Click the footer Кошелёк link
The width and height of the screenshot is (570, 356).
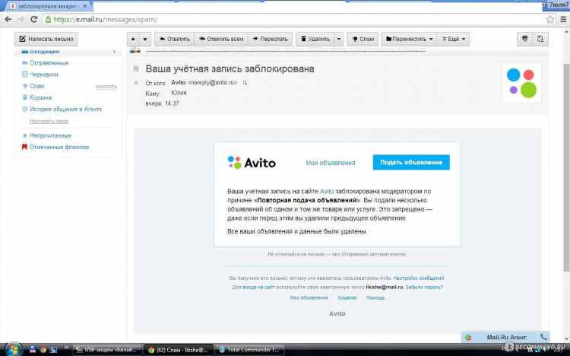347,297
